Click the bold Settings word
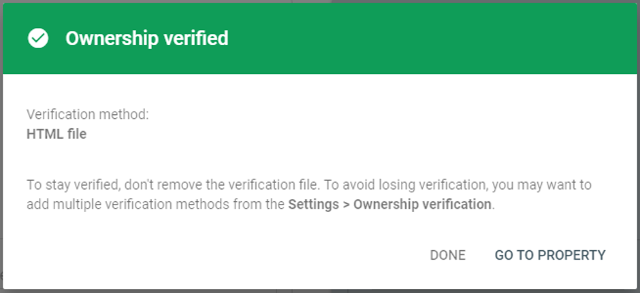 (313, 204)
